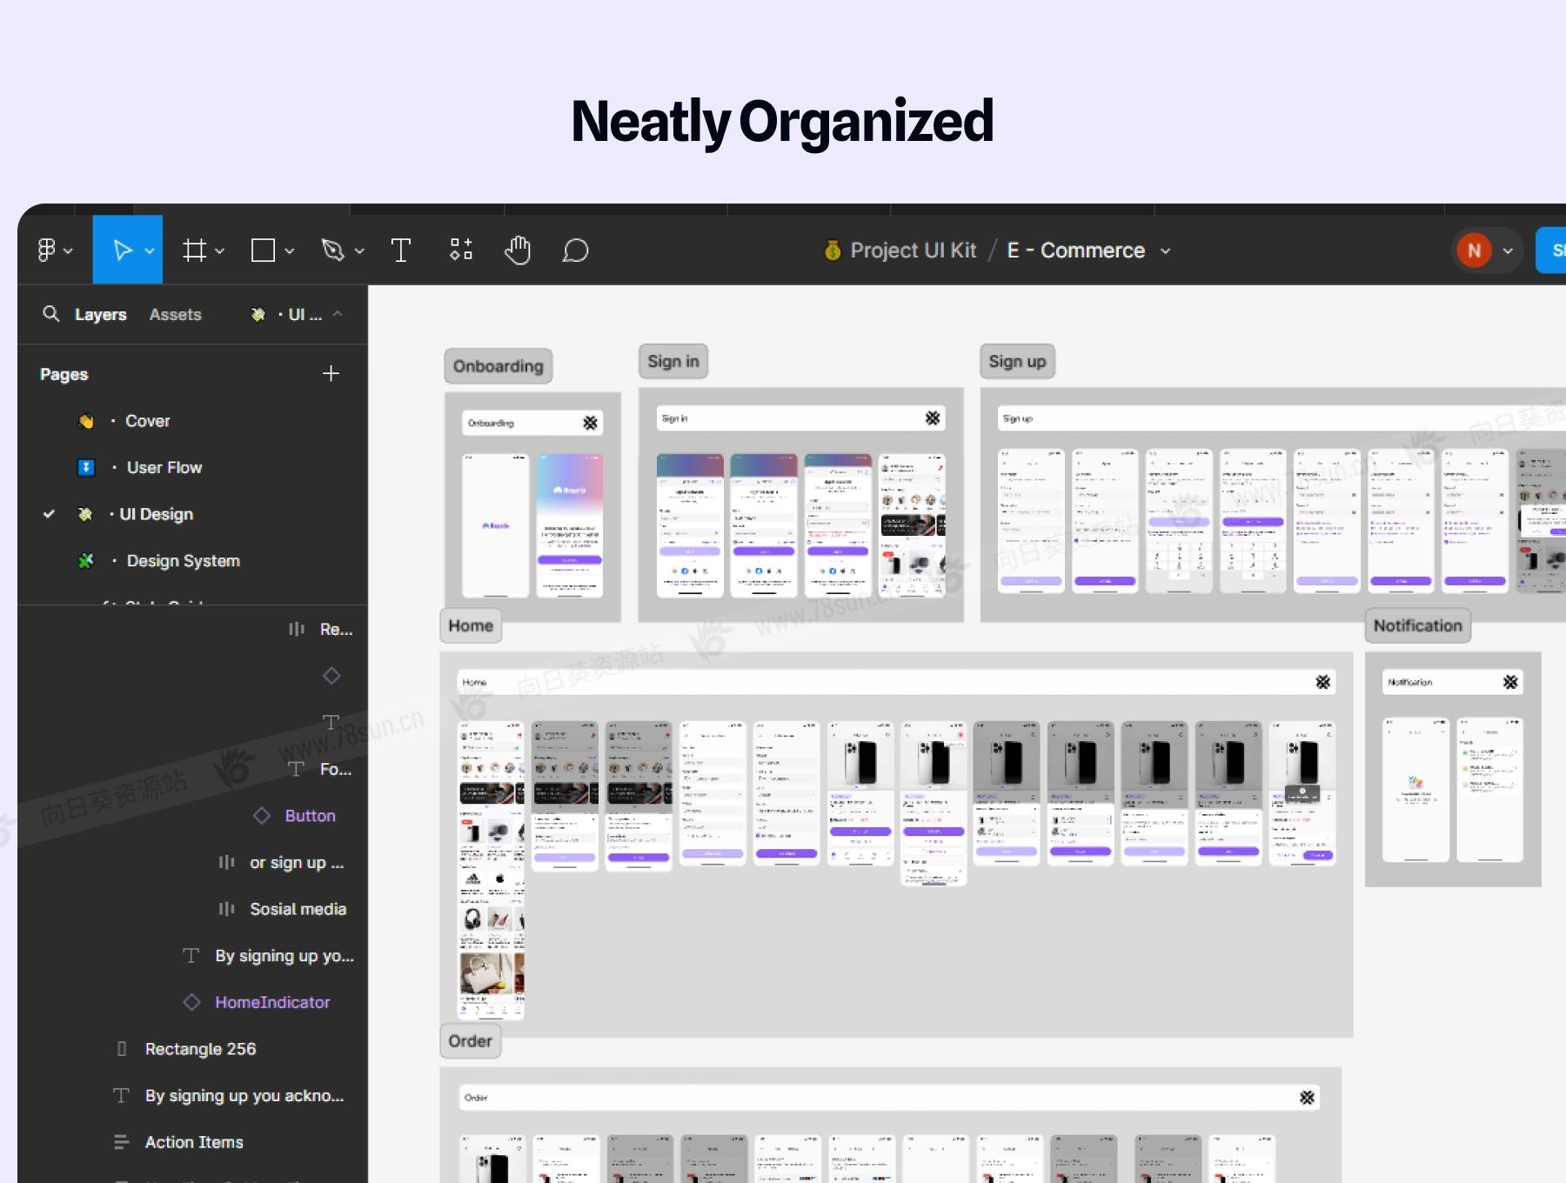Open the Design System page
The height and width of the screenshot is (1183, 1566).
(x=183, y=561)
